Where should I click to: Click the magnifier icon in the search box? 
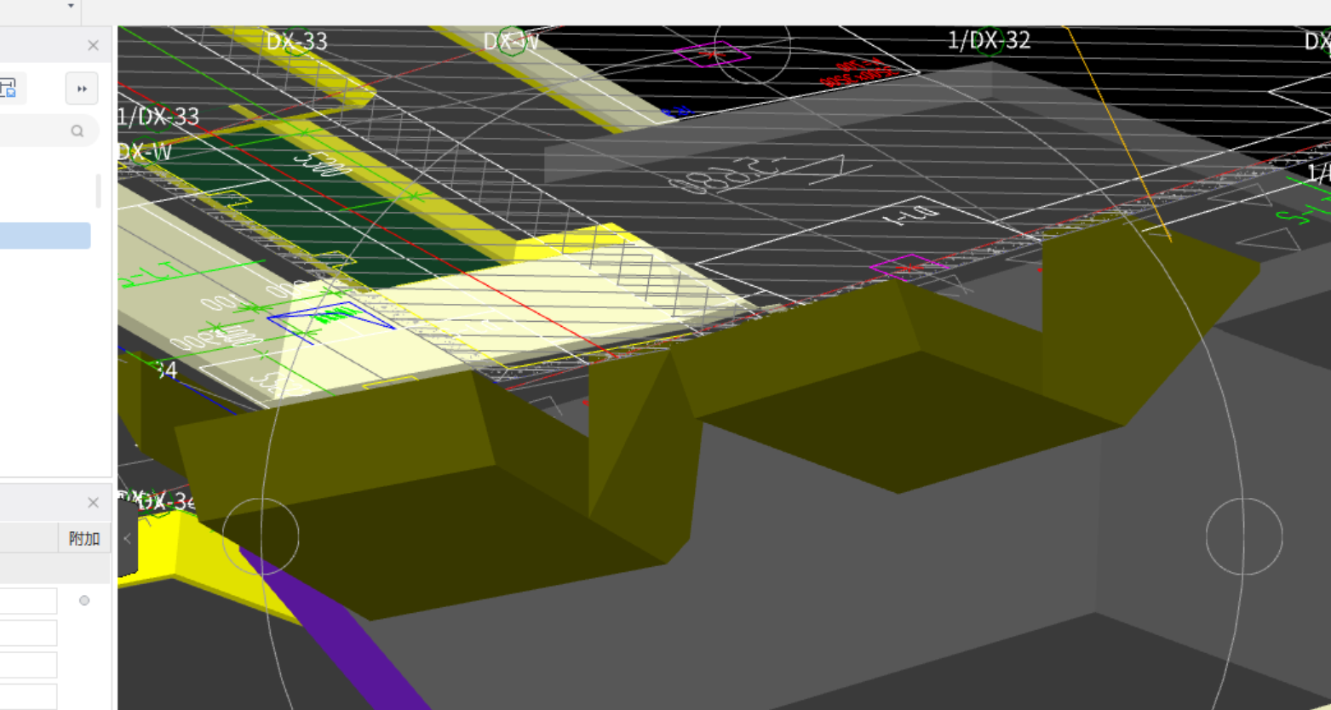(x=77, y=131)
